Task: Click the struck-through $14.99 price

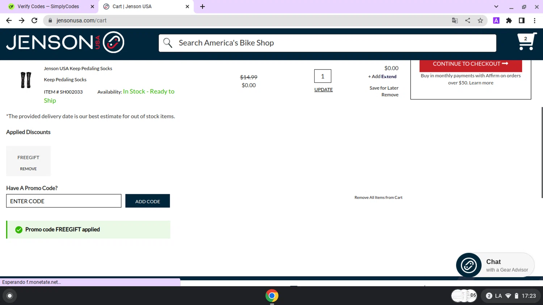Action: pos(249,77)
